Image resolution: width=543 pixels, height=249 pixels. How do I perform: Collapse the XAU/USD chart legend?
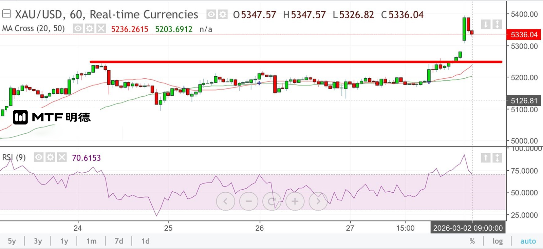tap(6, 14)
